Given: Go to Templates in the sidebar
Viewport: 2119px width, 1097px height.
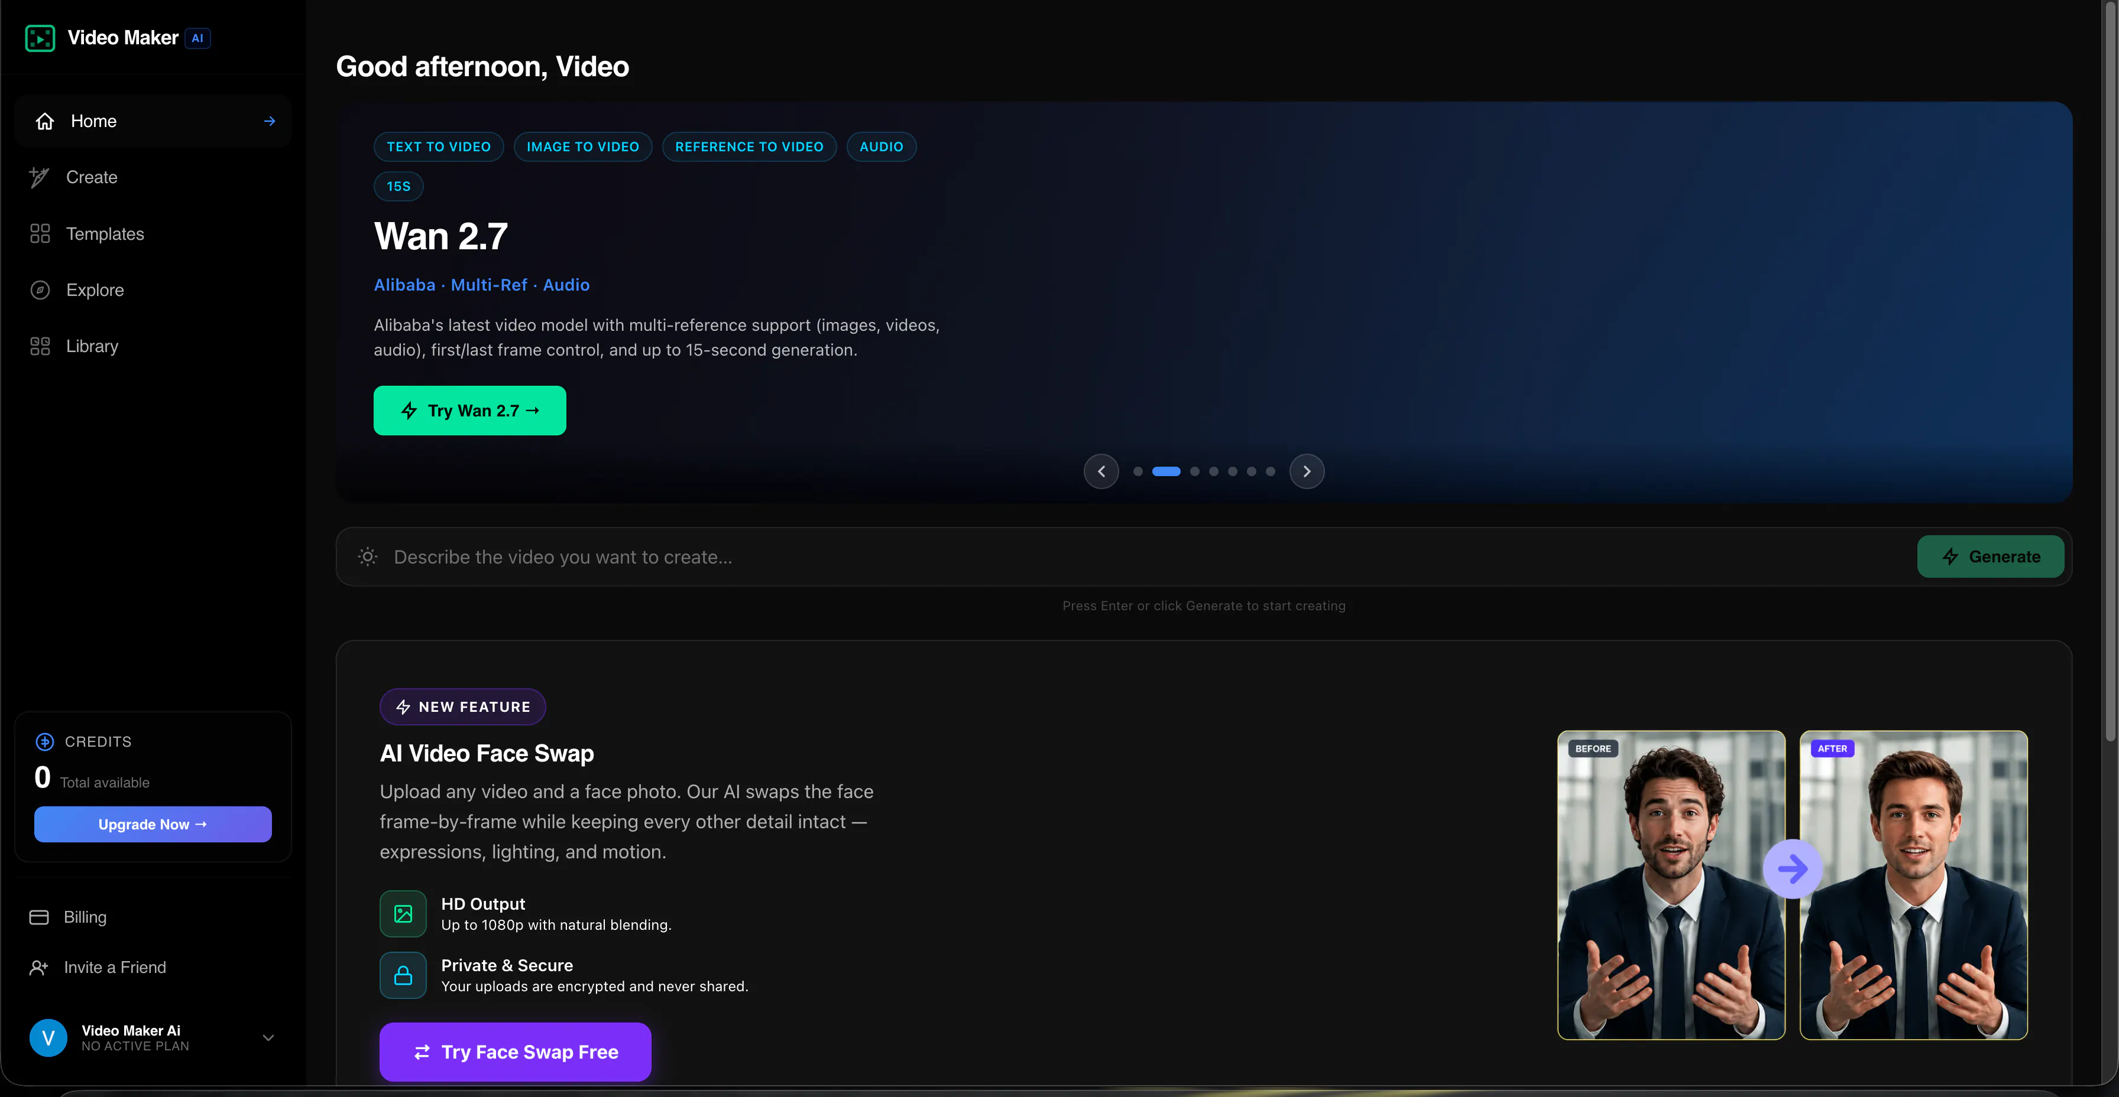Looking at the screenshot, I should (x=153, y=233).
